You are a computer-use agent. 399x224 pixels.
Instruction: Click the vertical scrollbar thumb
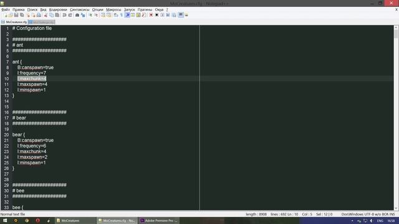click(x=396, y=34)
